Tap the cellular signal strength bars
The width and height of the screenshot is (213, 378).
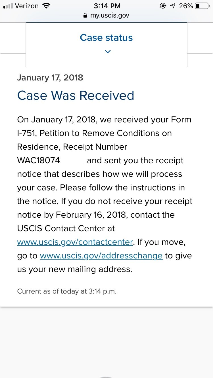tap(7, 6)
